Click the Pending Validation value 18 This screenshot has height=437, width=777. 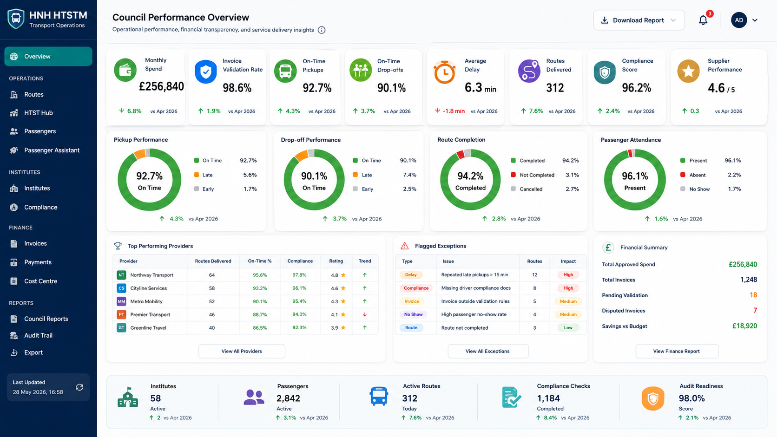pyautogui.click(x=753, y=295)
